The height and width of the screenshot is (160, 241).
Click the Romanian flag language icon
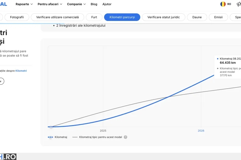(x=223, y=4)
